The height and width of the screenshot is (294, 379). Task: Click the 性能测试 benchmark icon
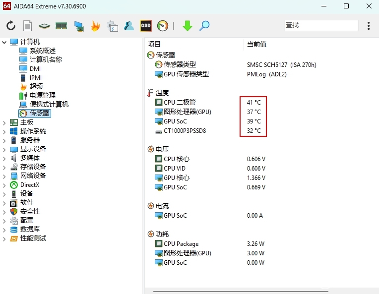click(14, 238)
